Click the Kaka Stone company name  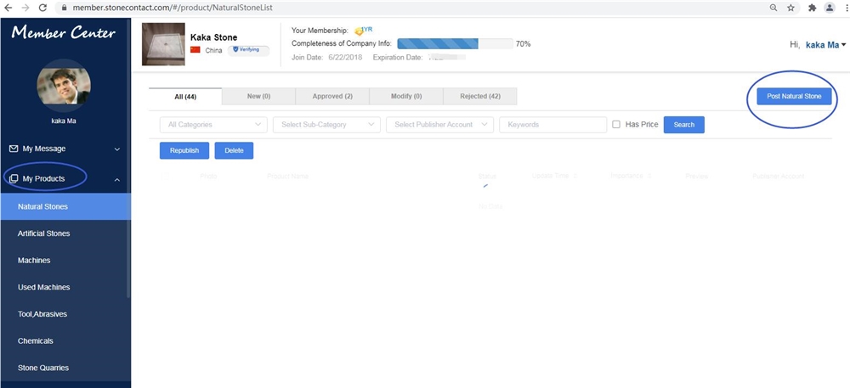(213, 37)
